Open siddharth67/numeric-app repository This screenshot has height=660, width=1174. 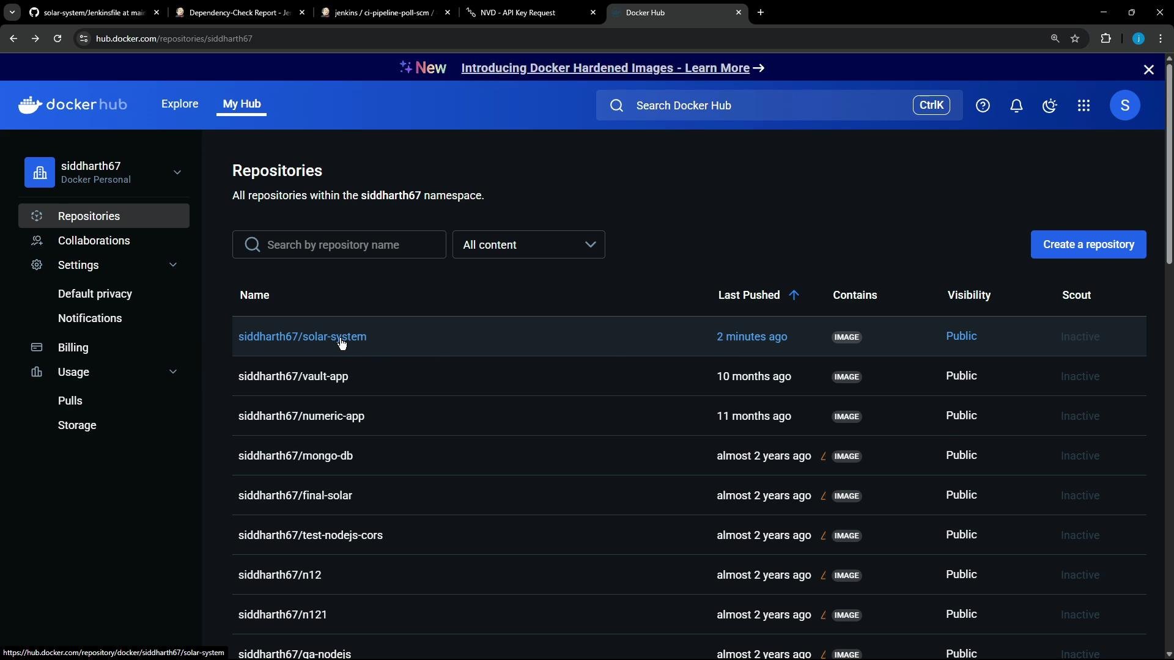(301, 416)
